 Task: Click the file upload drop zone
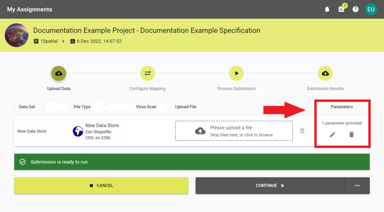[x=234, y=131]
